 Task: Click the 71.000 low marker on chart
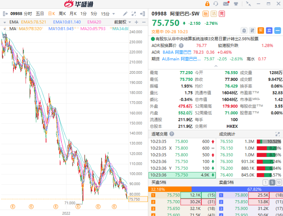70,203
